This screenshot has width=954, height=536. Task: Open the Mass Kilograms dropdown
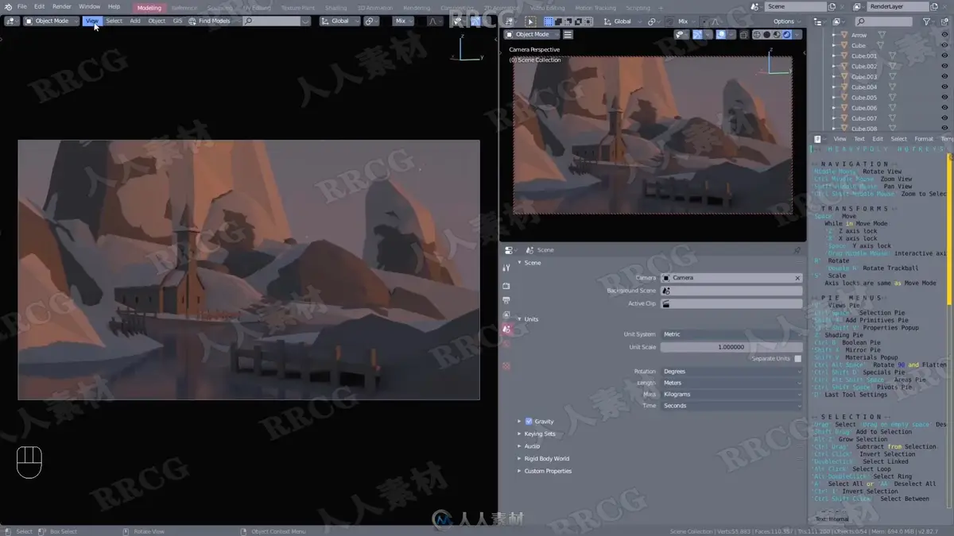point(731,394)
